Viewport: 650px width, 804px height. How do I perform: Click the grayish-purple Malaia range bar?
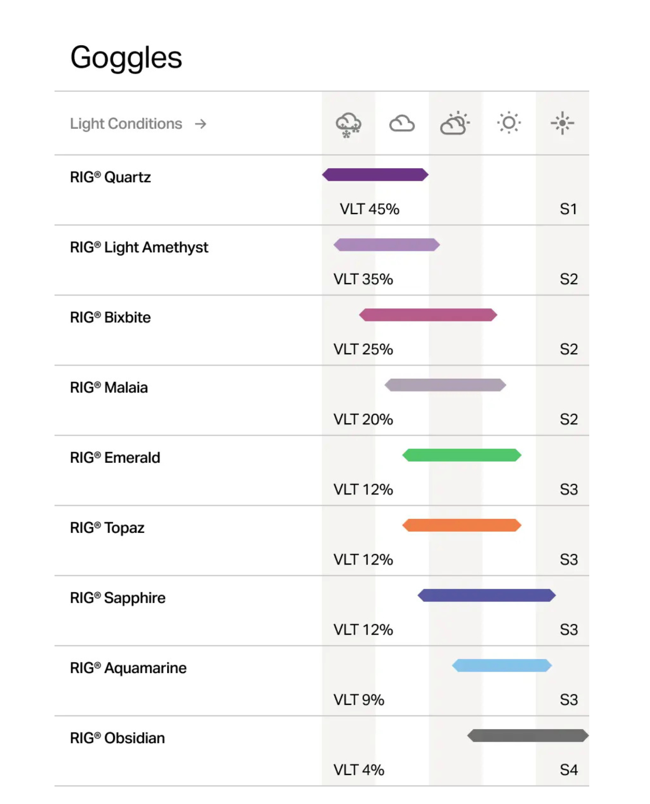(445, 385)
